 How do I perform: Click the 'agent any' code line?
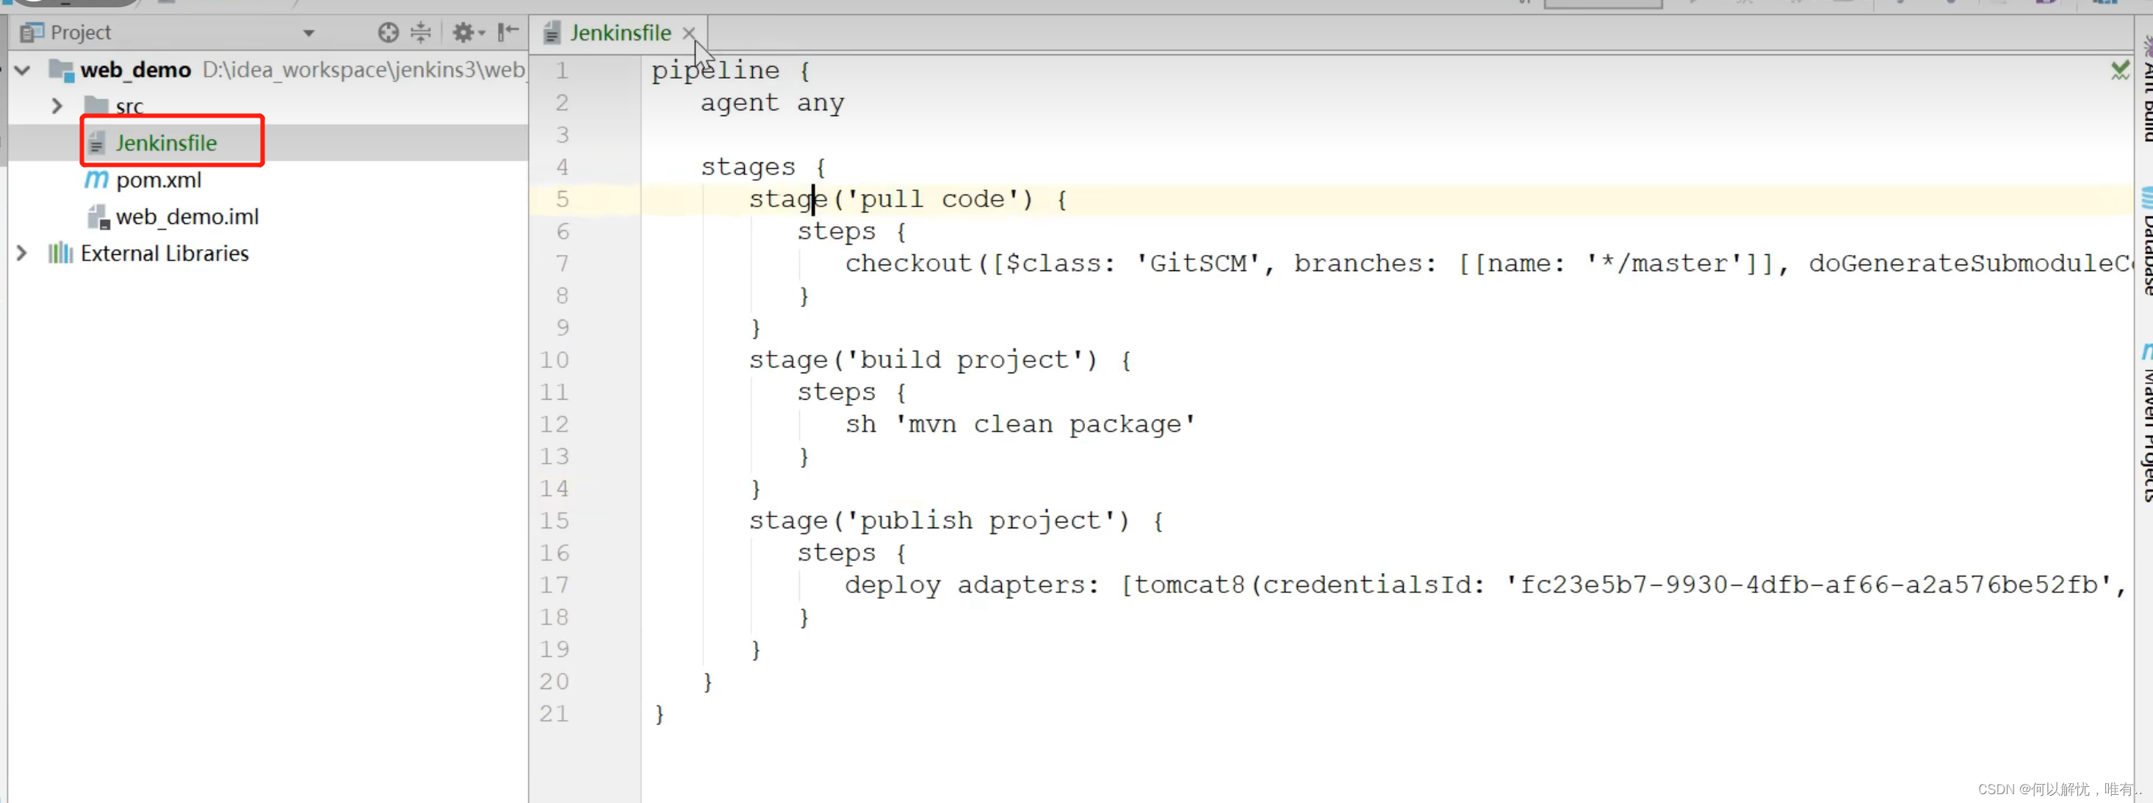click(x=772, y=103)
